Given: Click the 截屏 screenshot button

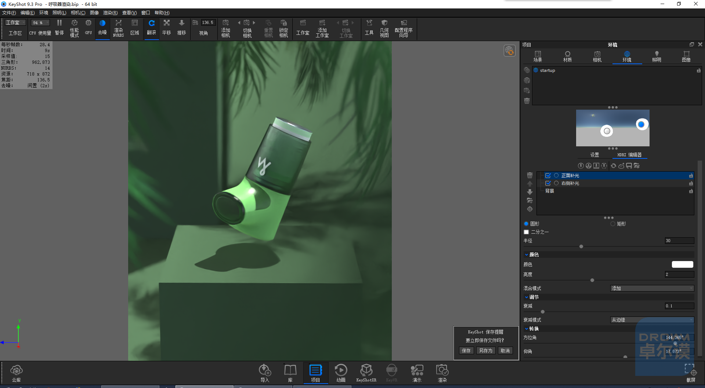Looking at the screenshot, I should click(691, 373).
